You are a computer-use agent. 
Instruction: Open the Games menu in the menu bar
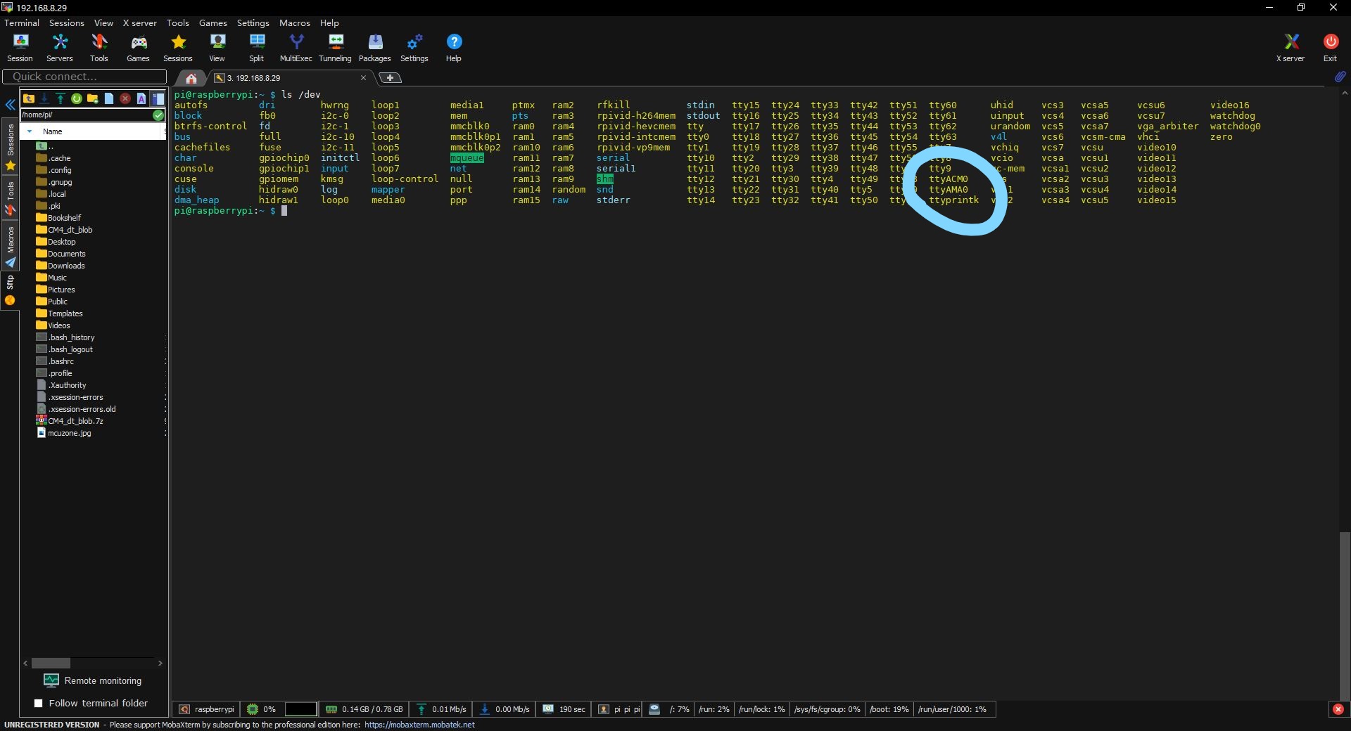coord(213,22)
